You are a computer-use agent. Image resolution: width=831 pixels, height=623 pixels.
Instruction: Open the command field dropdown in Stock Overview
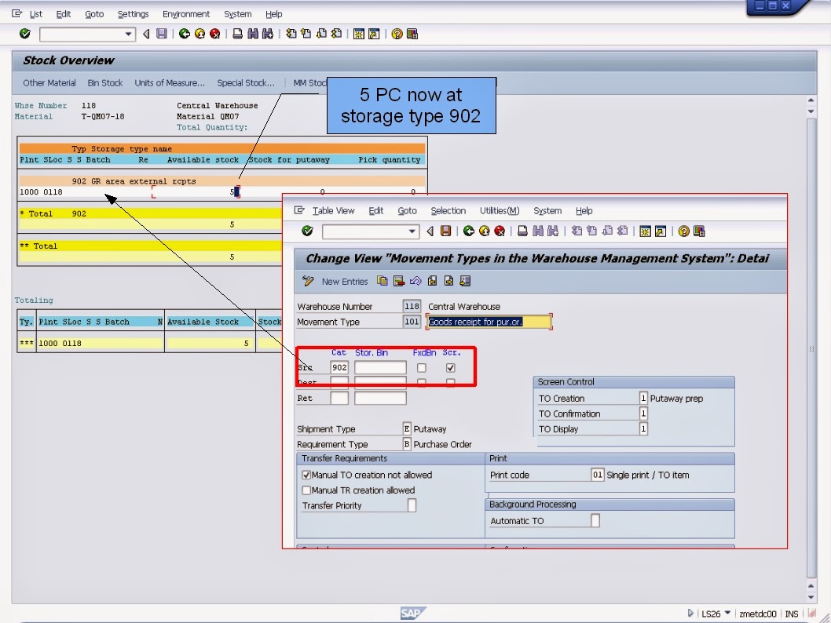click(x=128, y=35)
